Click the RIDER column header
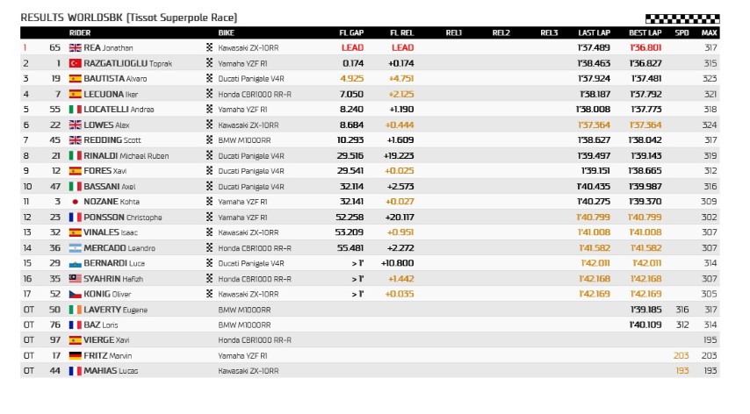Image resolution: width=750 pixels, height=414 pixels. click(80, 32)
